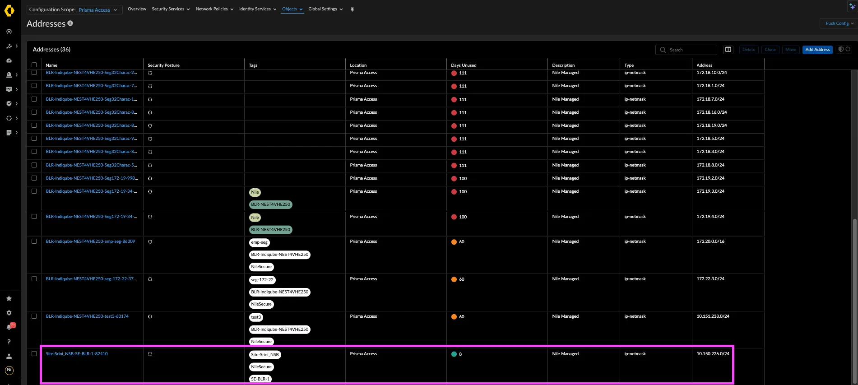
Task: Expand the rocket icon sidebar item chevron
Action: 17,46
